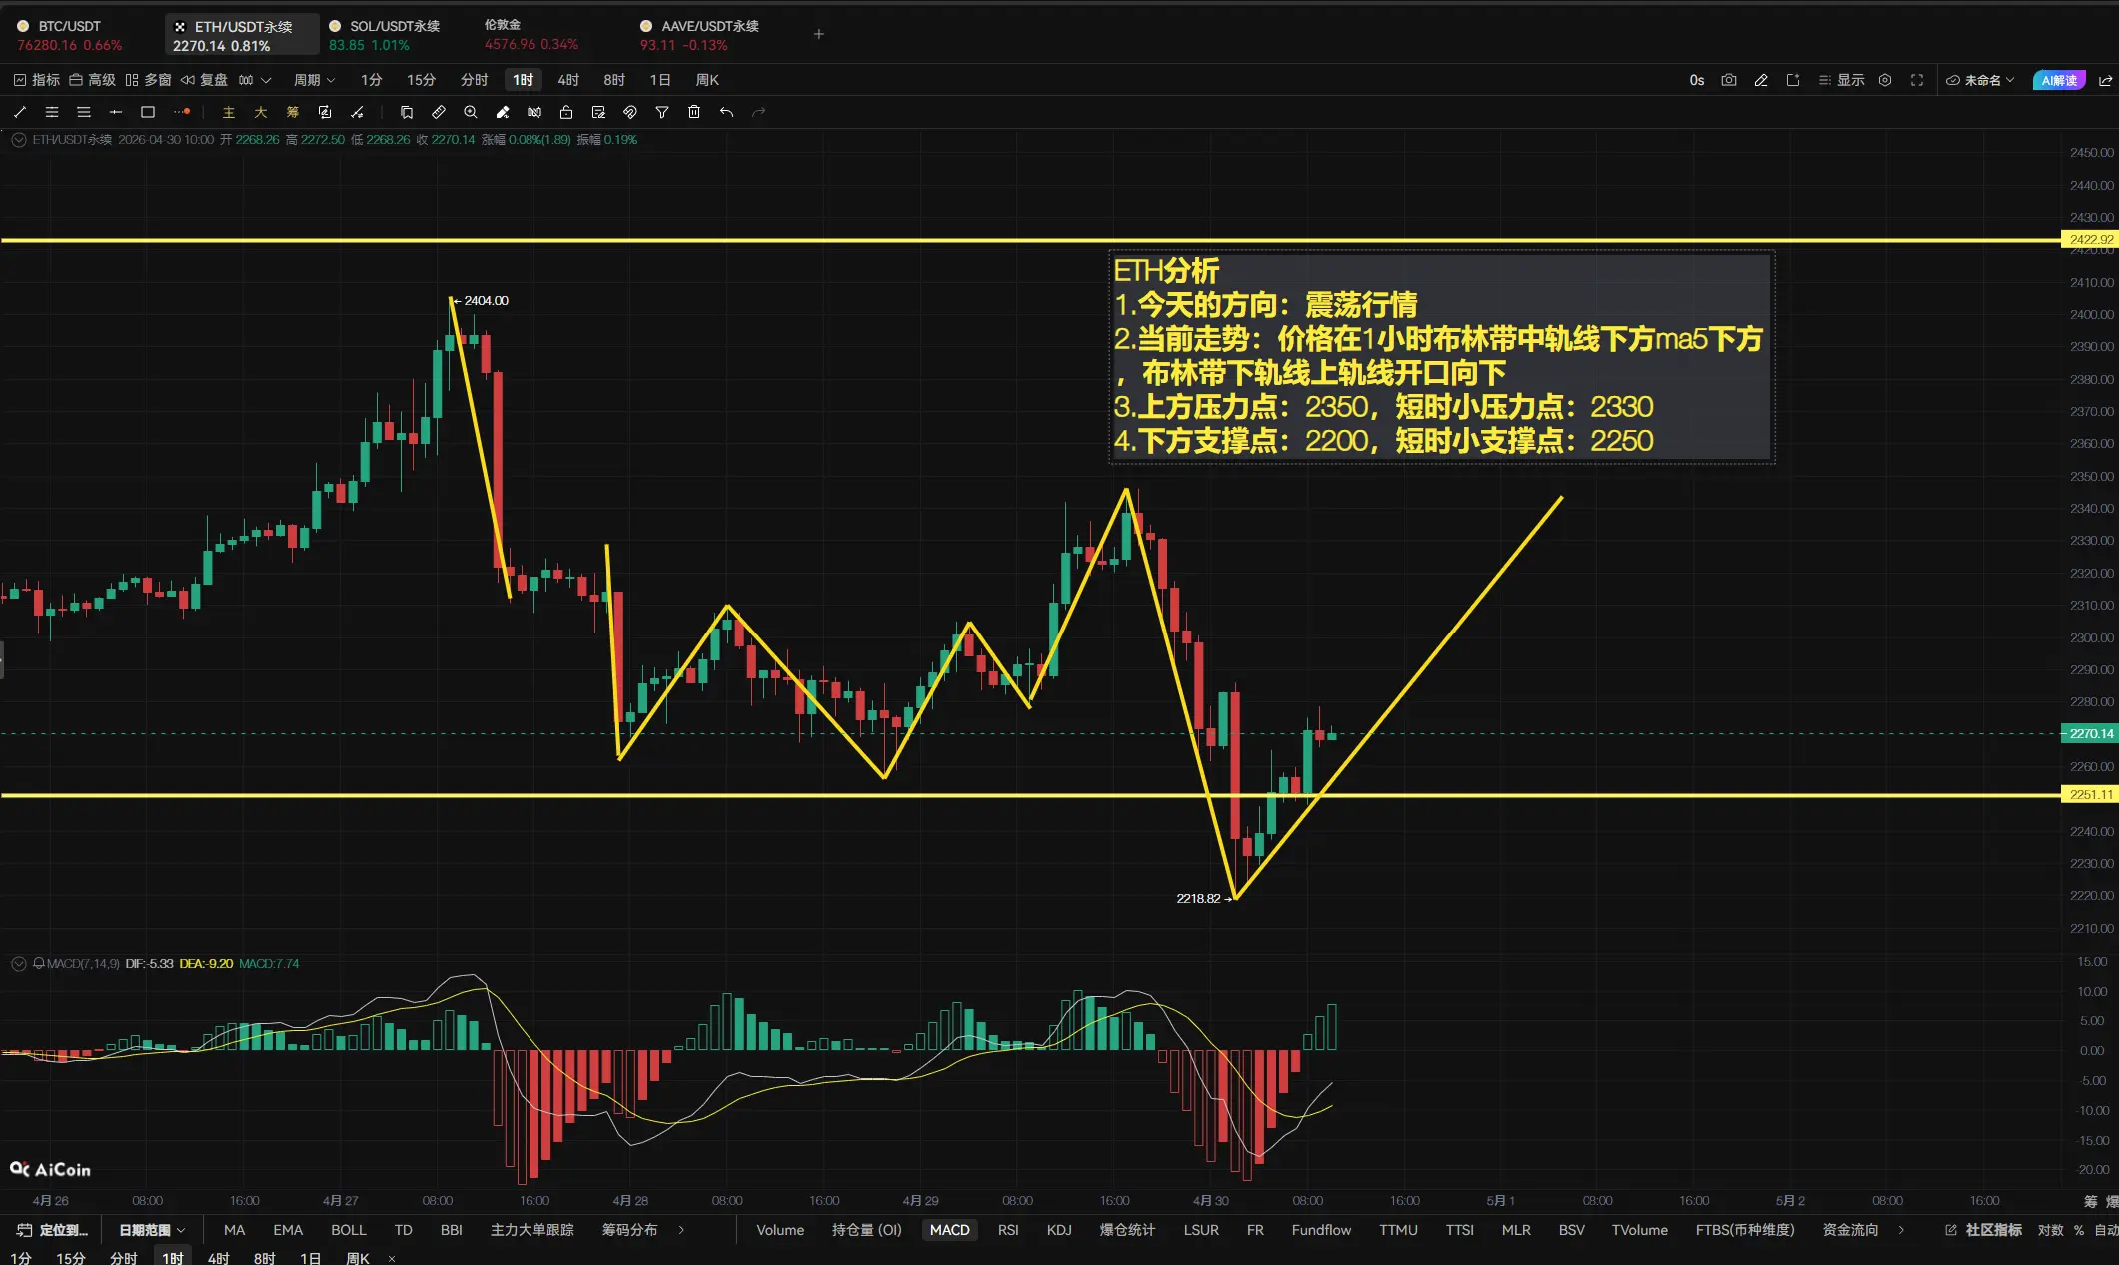Enter fullscreen chart mode
The width and height of the screenshot is (2119, 1265).
[1917, 80]
